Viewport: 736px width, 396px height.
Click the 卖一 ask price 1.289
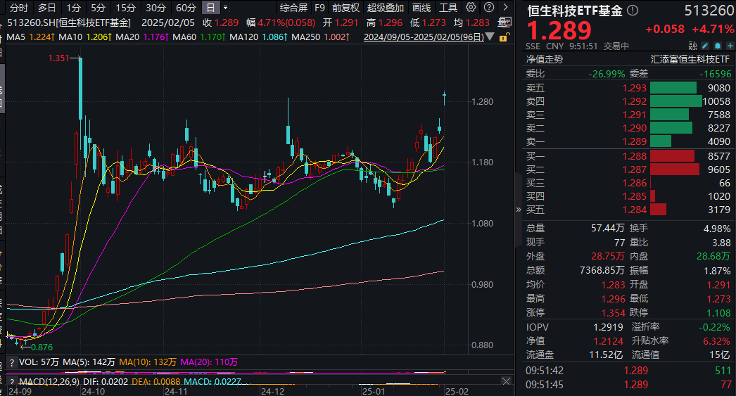coord(634,141)
